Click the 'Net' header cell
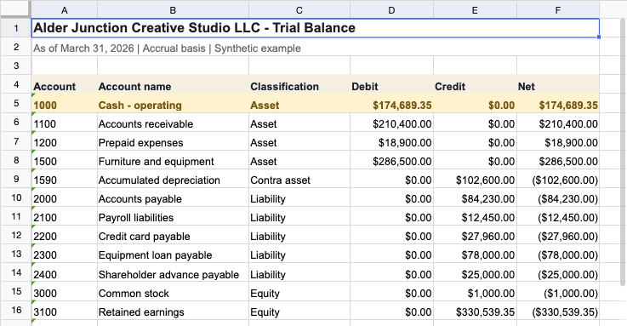The width and height of the screenshot is (627, 326). (558, 84)
